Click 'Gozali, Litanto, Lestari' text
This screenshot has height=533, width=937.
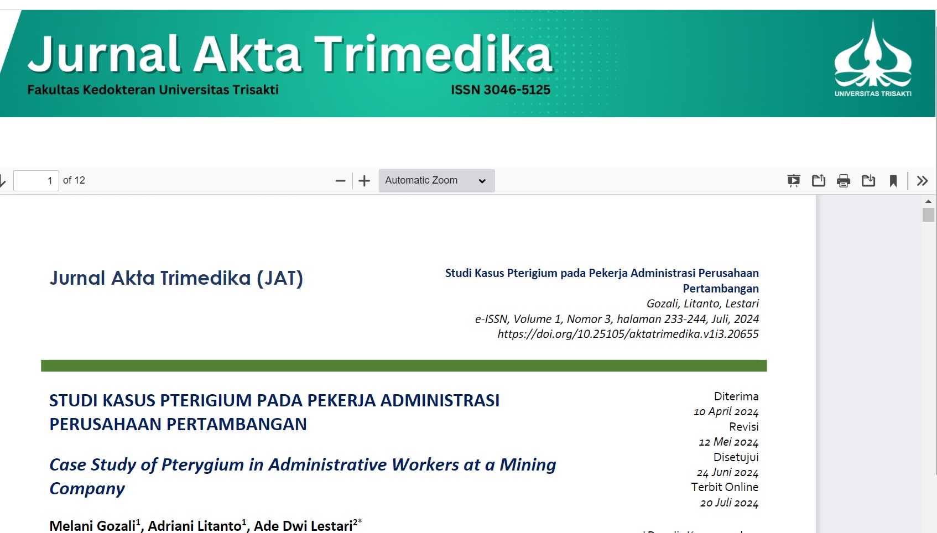coord(702,304)
